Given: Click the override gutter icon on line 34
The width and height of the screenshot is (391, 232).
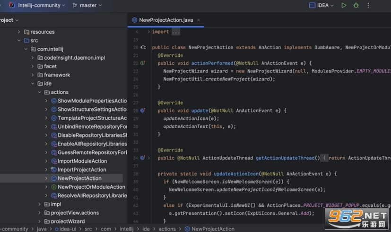Looking at the screenshot, I should 143,158.
